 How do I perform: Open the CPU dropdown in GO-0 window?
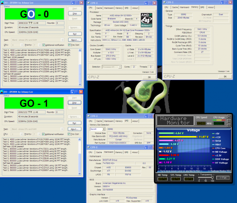pyautogui.click(x=22, y=45)
